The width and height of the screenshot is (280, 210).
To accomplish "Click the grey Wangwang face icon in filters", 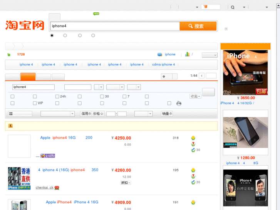I will (x=179, y=103).
